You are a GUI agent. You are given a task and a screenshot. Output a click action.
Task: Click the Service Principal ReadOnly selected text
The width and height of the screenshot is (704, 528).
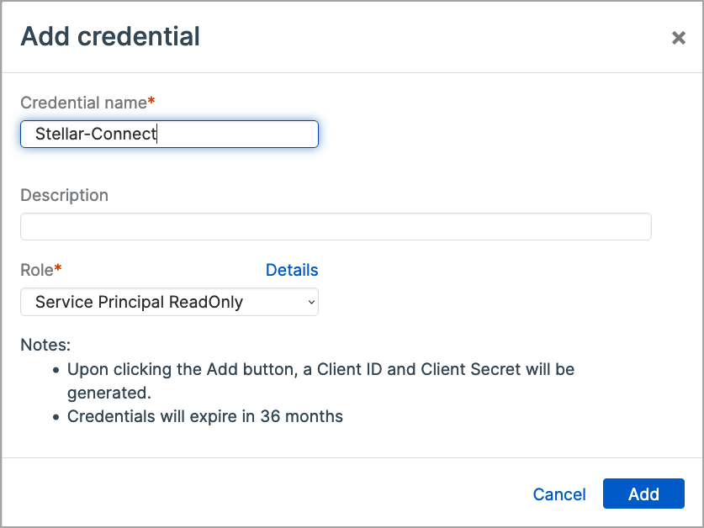coord(139,302)
